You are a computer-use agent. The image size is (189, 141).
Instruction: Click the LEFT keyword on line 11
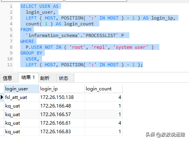pos(31,65)
